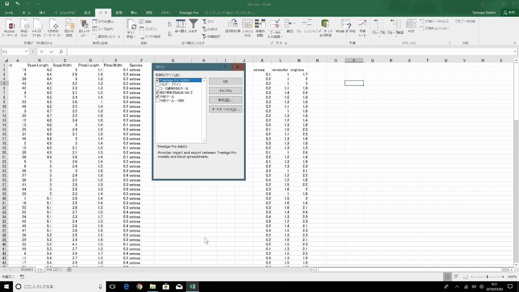The image size is (519, 292).
Task: Reapply the filter (再適用)
Action: [210, 29]
